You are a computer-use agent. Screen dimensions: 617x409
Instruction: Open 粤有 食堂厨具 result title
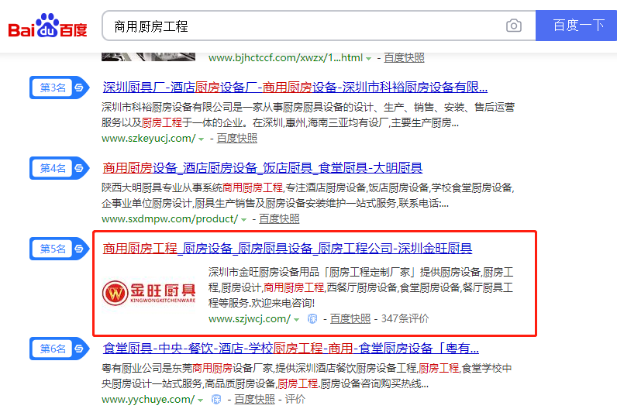coord(291,349)
